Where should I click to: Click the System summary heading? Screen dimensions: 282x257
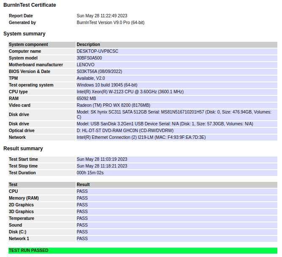click(x=24, y=34)
